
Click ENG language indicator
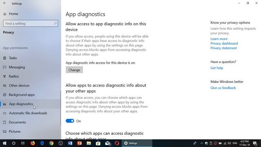point(235,143)
